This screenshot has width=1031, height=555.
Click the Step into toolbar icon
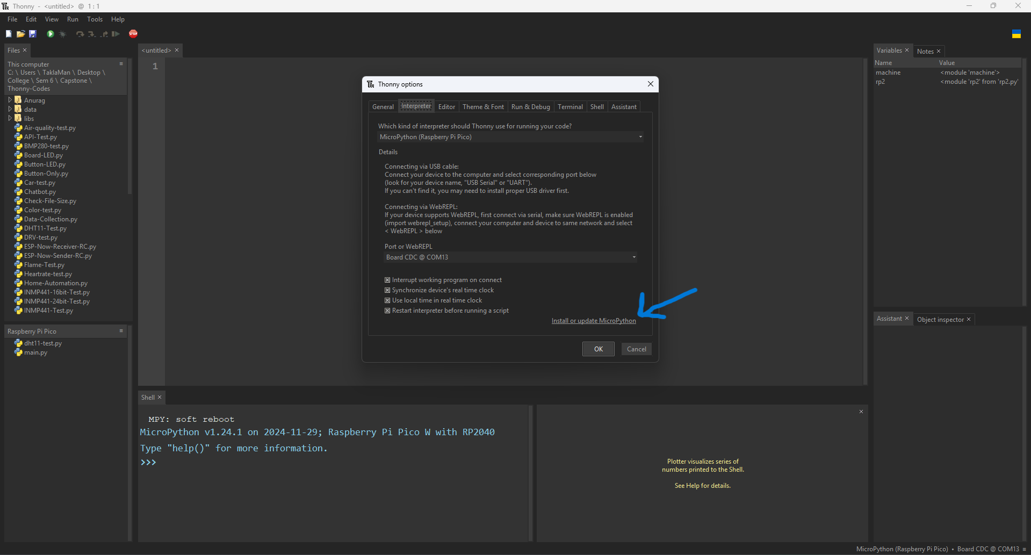point(92,34)
